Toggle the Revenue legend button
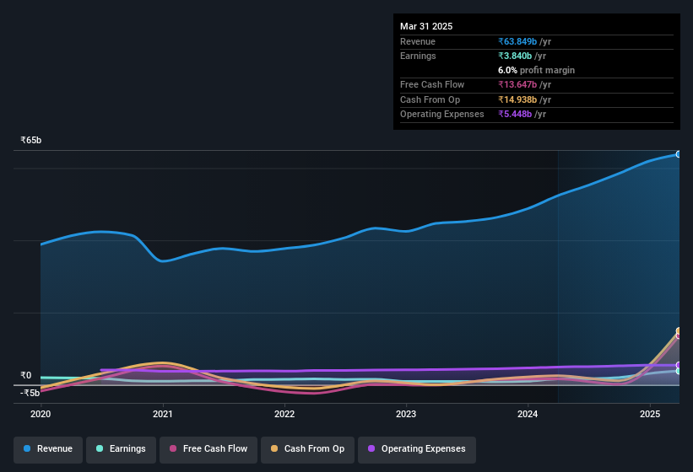The image size is (693, 472). tap(48, 449)
